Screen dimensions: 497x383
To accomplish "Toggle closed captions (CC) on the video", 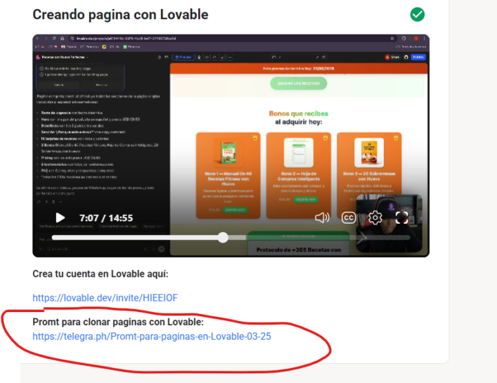I will point(349,218).
